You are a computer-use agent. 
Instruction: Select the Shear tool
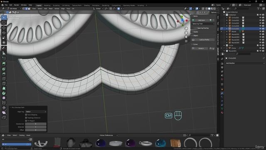4,112
